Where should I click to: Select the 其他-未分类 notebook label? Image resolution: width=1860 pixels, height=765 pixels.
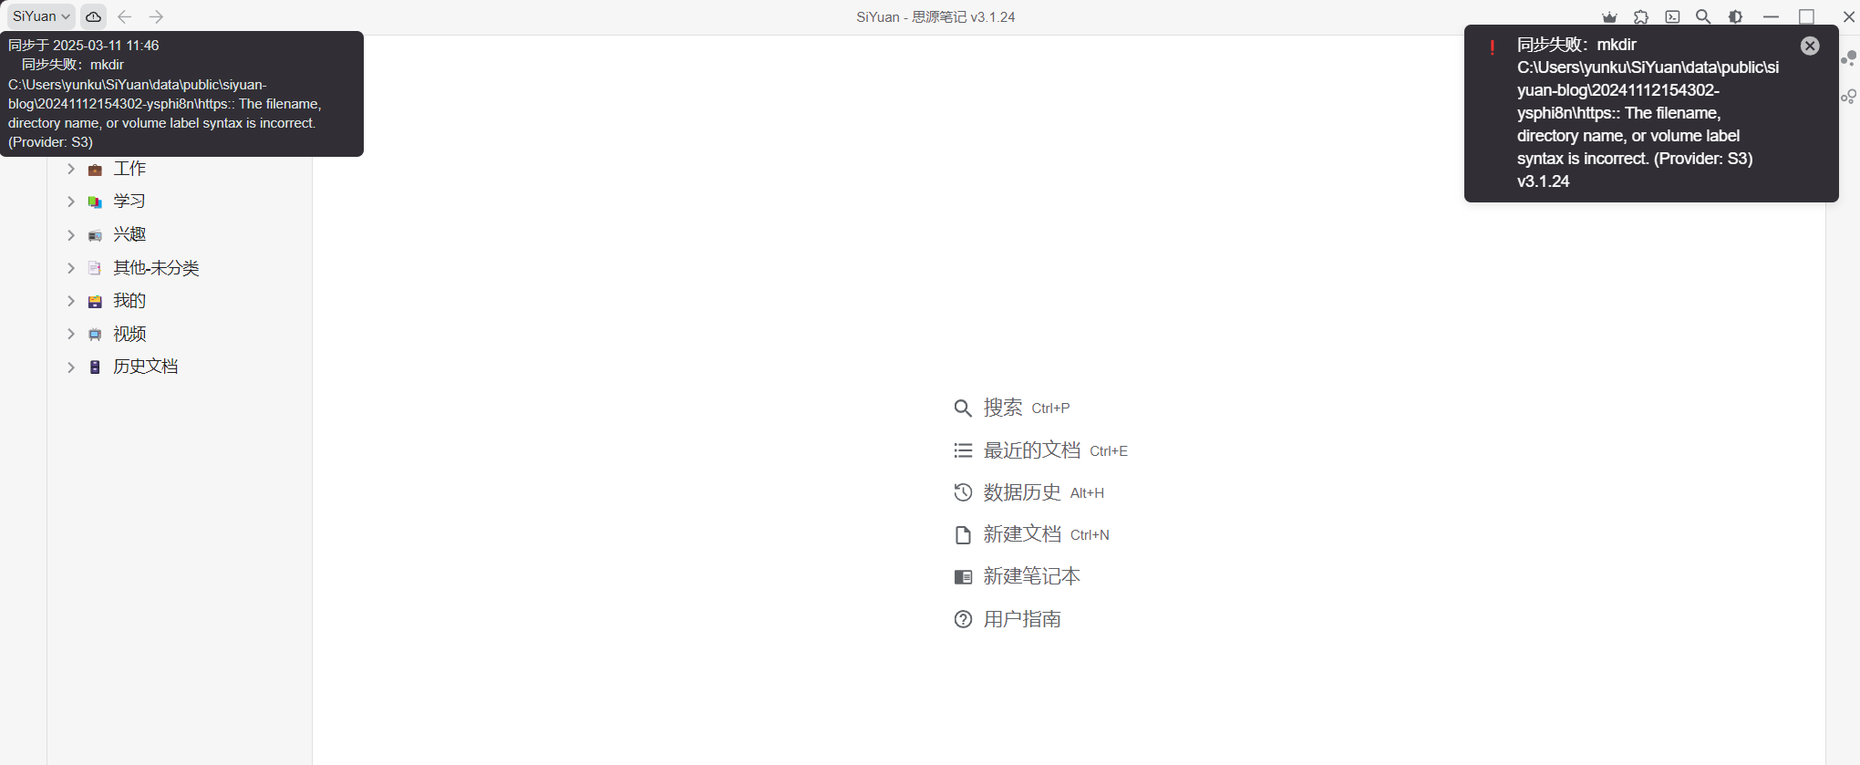[x=156, y=268]
